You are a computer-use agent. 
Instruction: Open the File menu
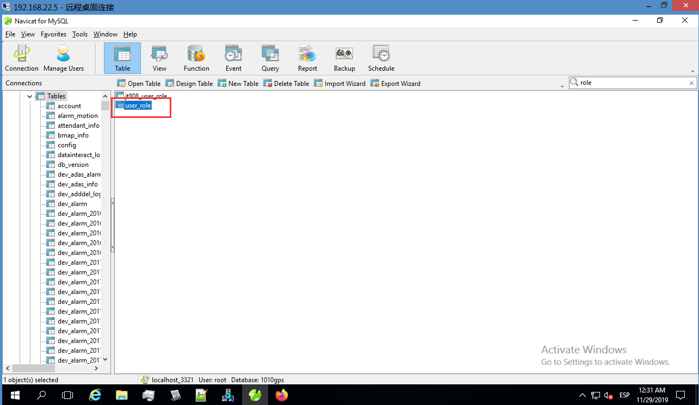click(x=10, y=34)
